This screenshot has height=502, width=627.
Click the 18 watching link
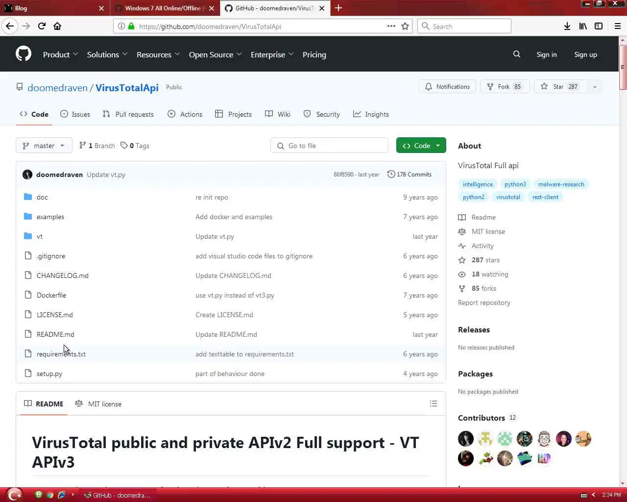coord(490,274)
